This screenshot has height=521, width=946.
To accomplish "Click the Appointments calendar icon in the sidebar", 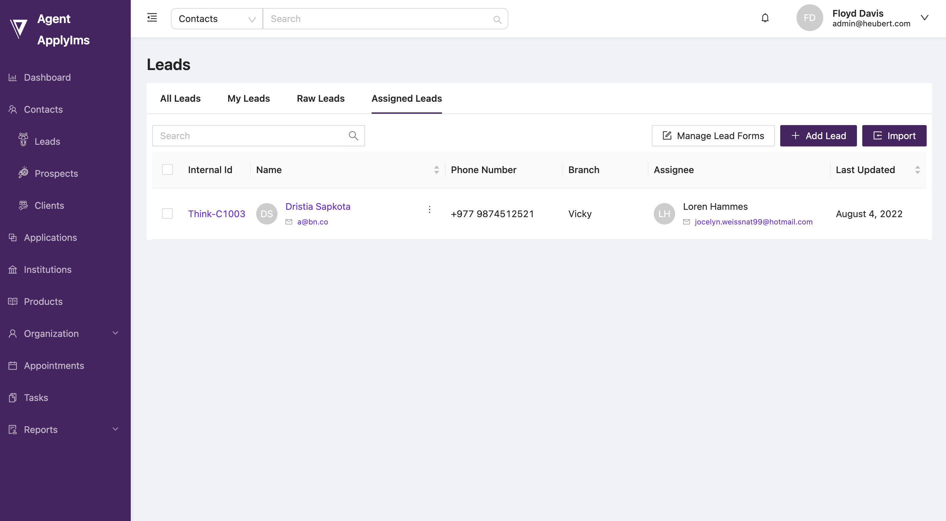I will 12,365.
